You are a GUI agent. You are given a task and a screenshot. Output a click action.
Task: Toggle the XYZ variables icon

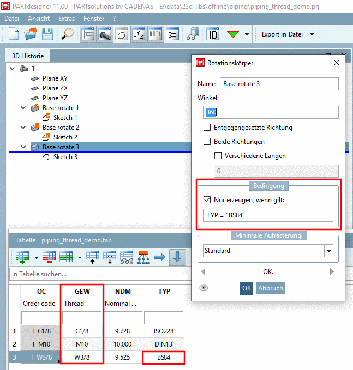click(x=138, y=34)
